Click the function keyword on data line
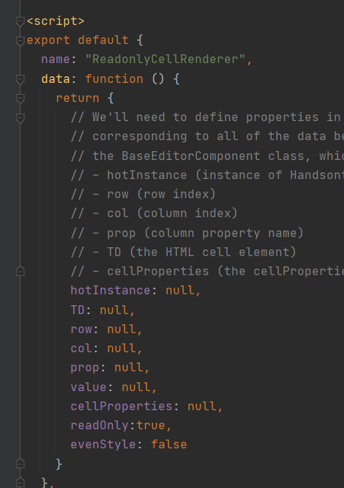 pyautogui.click(x=114, y=79)
